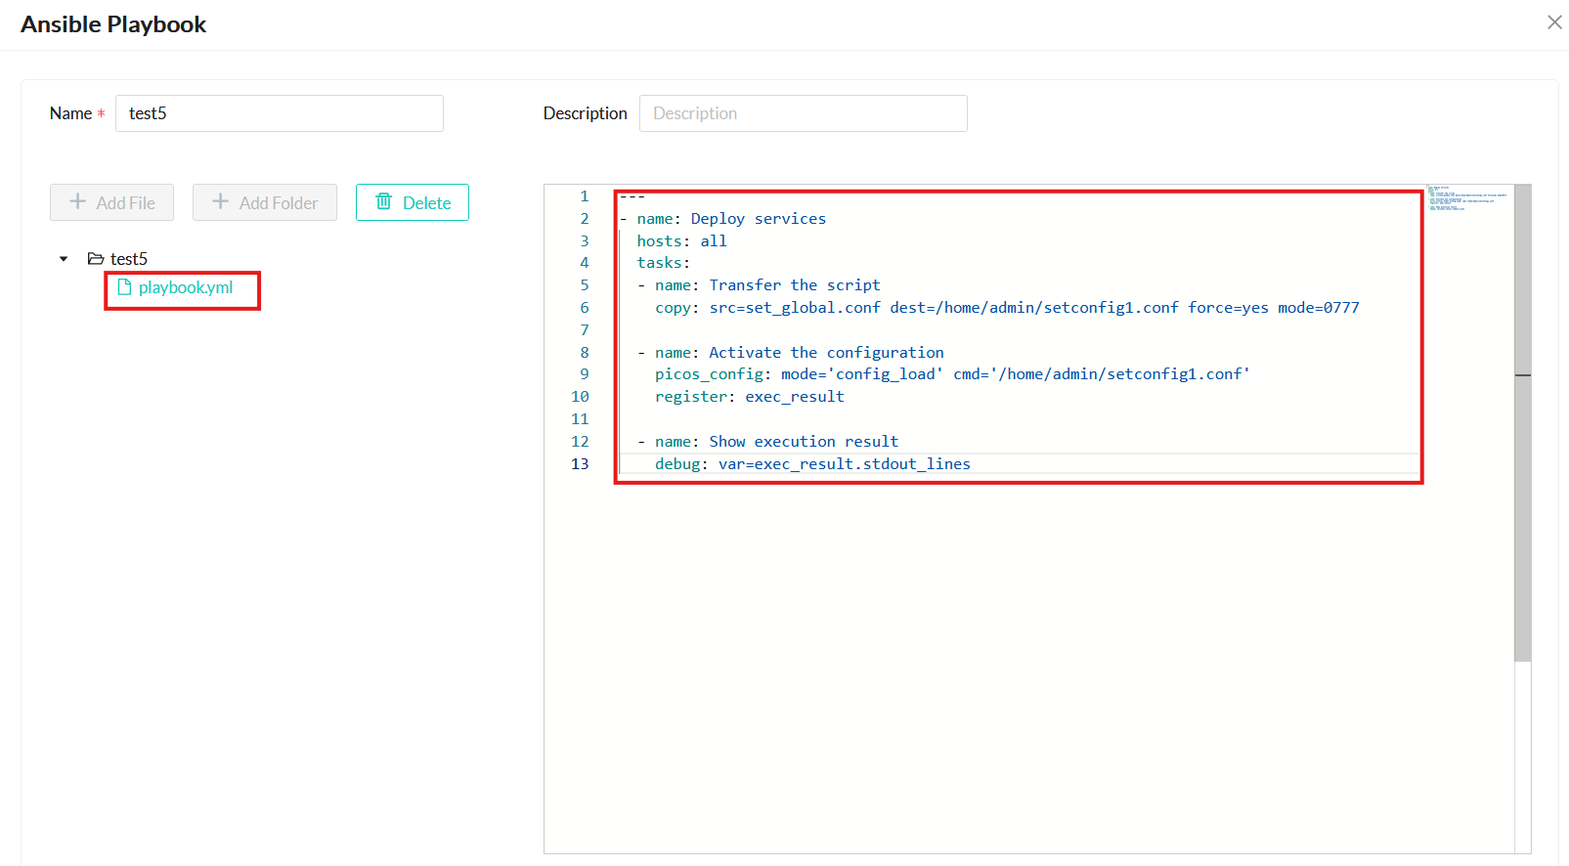Click empty area below code in editor
The image size is (1569, 866).
978,665
